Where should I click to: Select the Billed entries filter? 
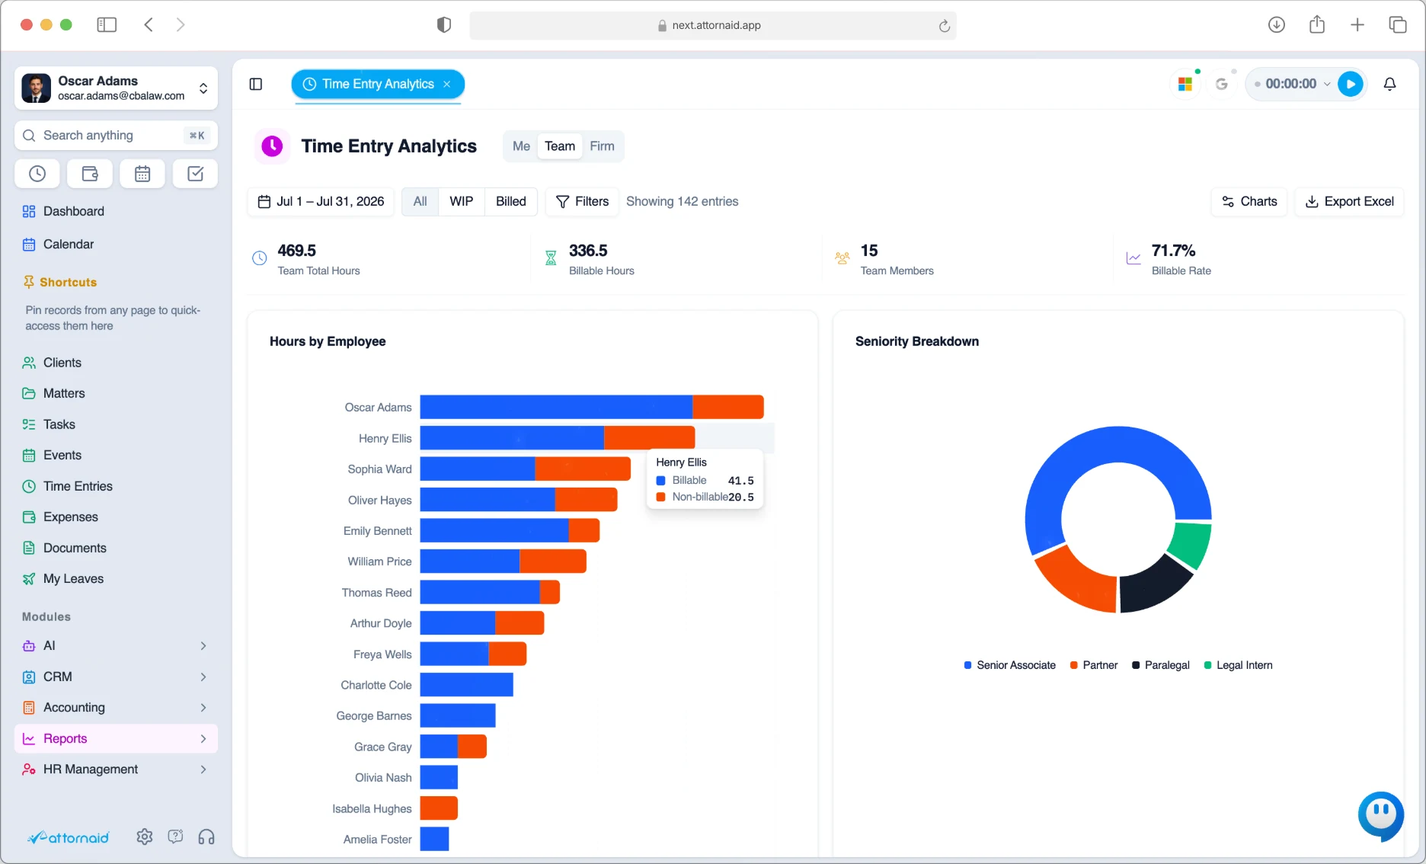[510, 201]
